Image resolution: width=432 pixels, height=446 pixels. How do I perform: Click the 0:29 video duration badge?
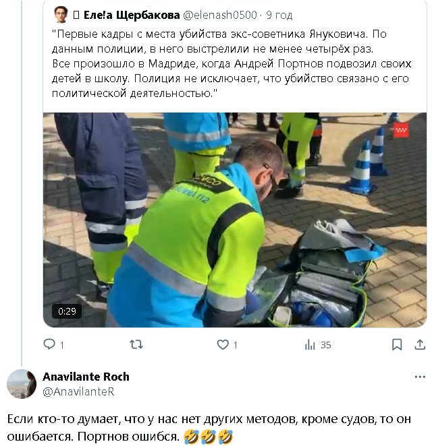(67, 311)
